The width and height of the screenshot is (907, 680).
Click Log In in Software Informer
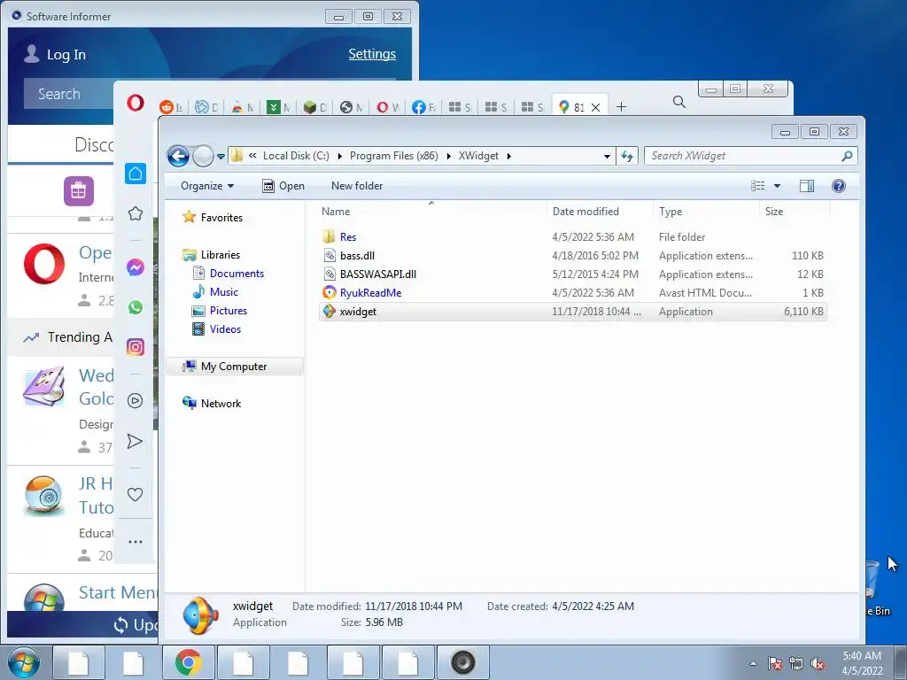pos(56,54)
